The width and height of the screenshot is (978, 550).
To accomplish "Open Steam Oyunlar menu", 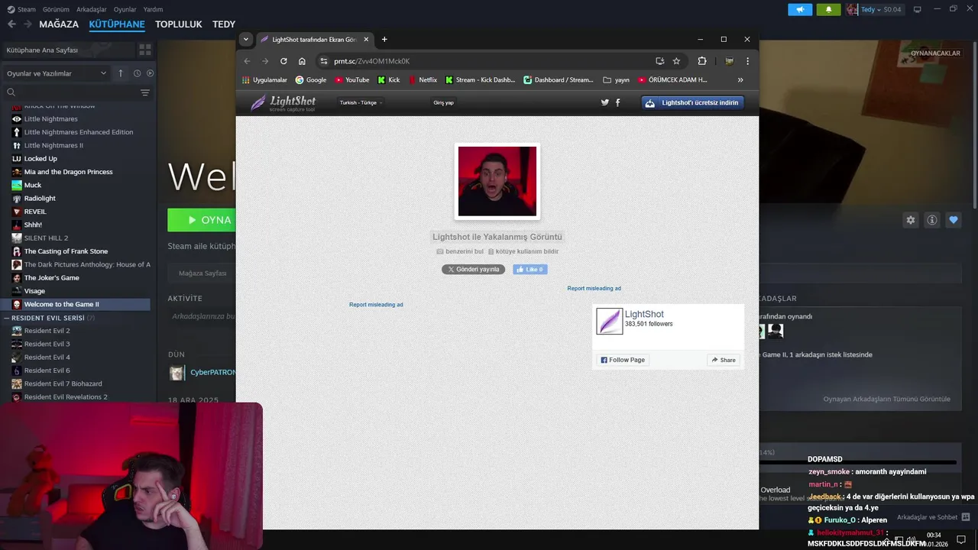I will coord(125,9).
